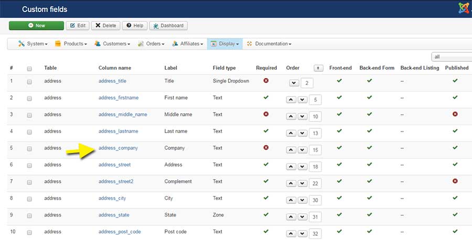Viewport: 472px width, 240px height.
Task: Check the select-all checkbox in header
Action: [x=29, y=68]
